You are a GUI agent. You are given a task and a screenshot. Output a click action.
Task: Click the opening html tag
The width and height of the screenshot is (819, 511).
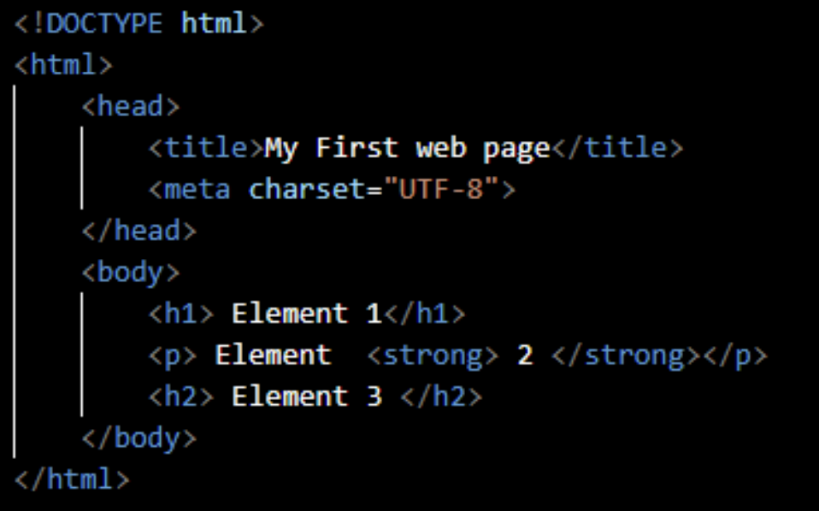[x=63, y=65]
